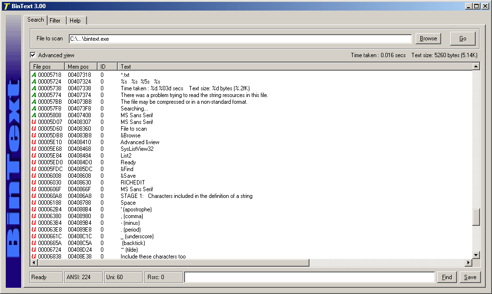Image resolution: width=492 pixels, height=294 pixels.
Task: Switch to the Search tab
Action: click(36, 20)
